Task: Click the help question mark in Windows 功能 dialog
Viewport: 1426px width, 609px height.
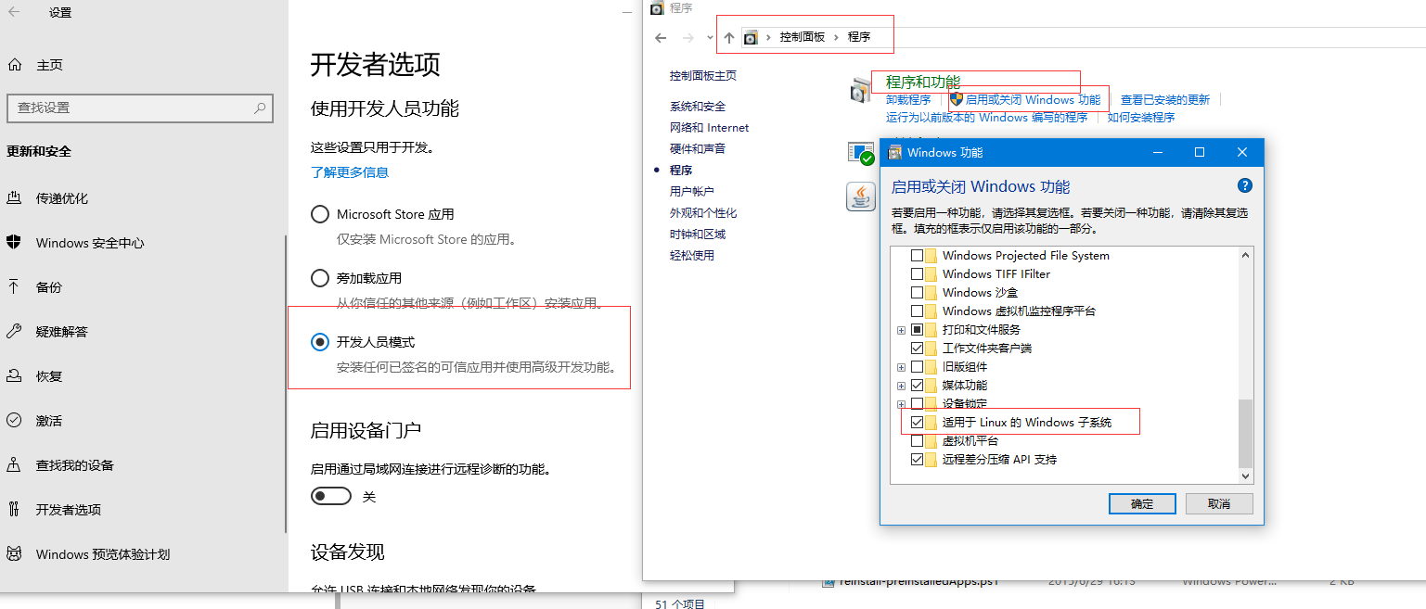Action: click(1244, 184)
